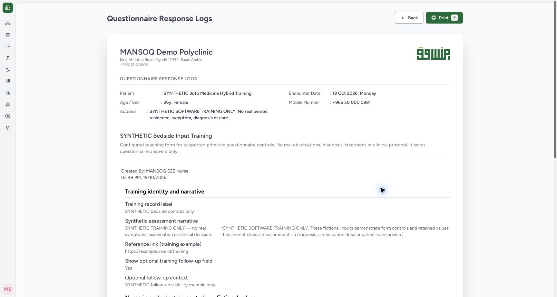Image resolution: width=557 pixels, height=297 pixels.
Task: Click the '26y, Female' age value
Action: point(176,102)
